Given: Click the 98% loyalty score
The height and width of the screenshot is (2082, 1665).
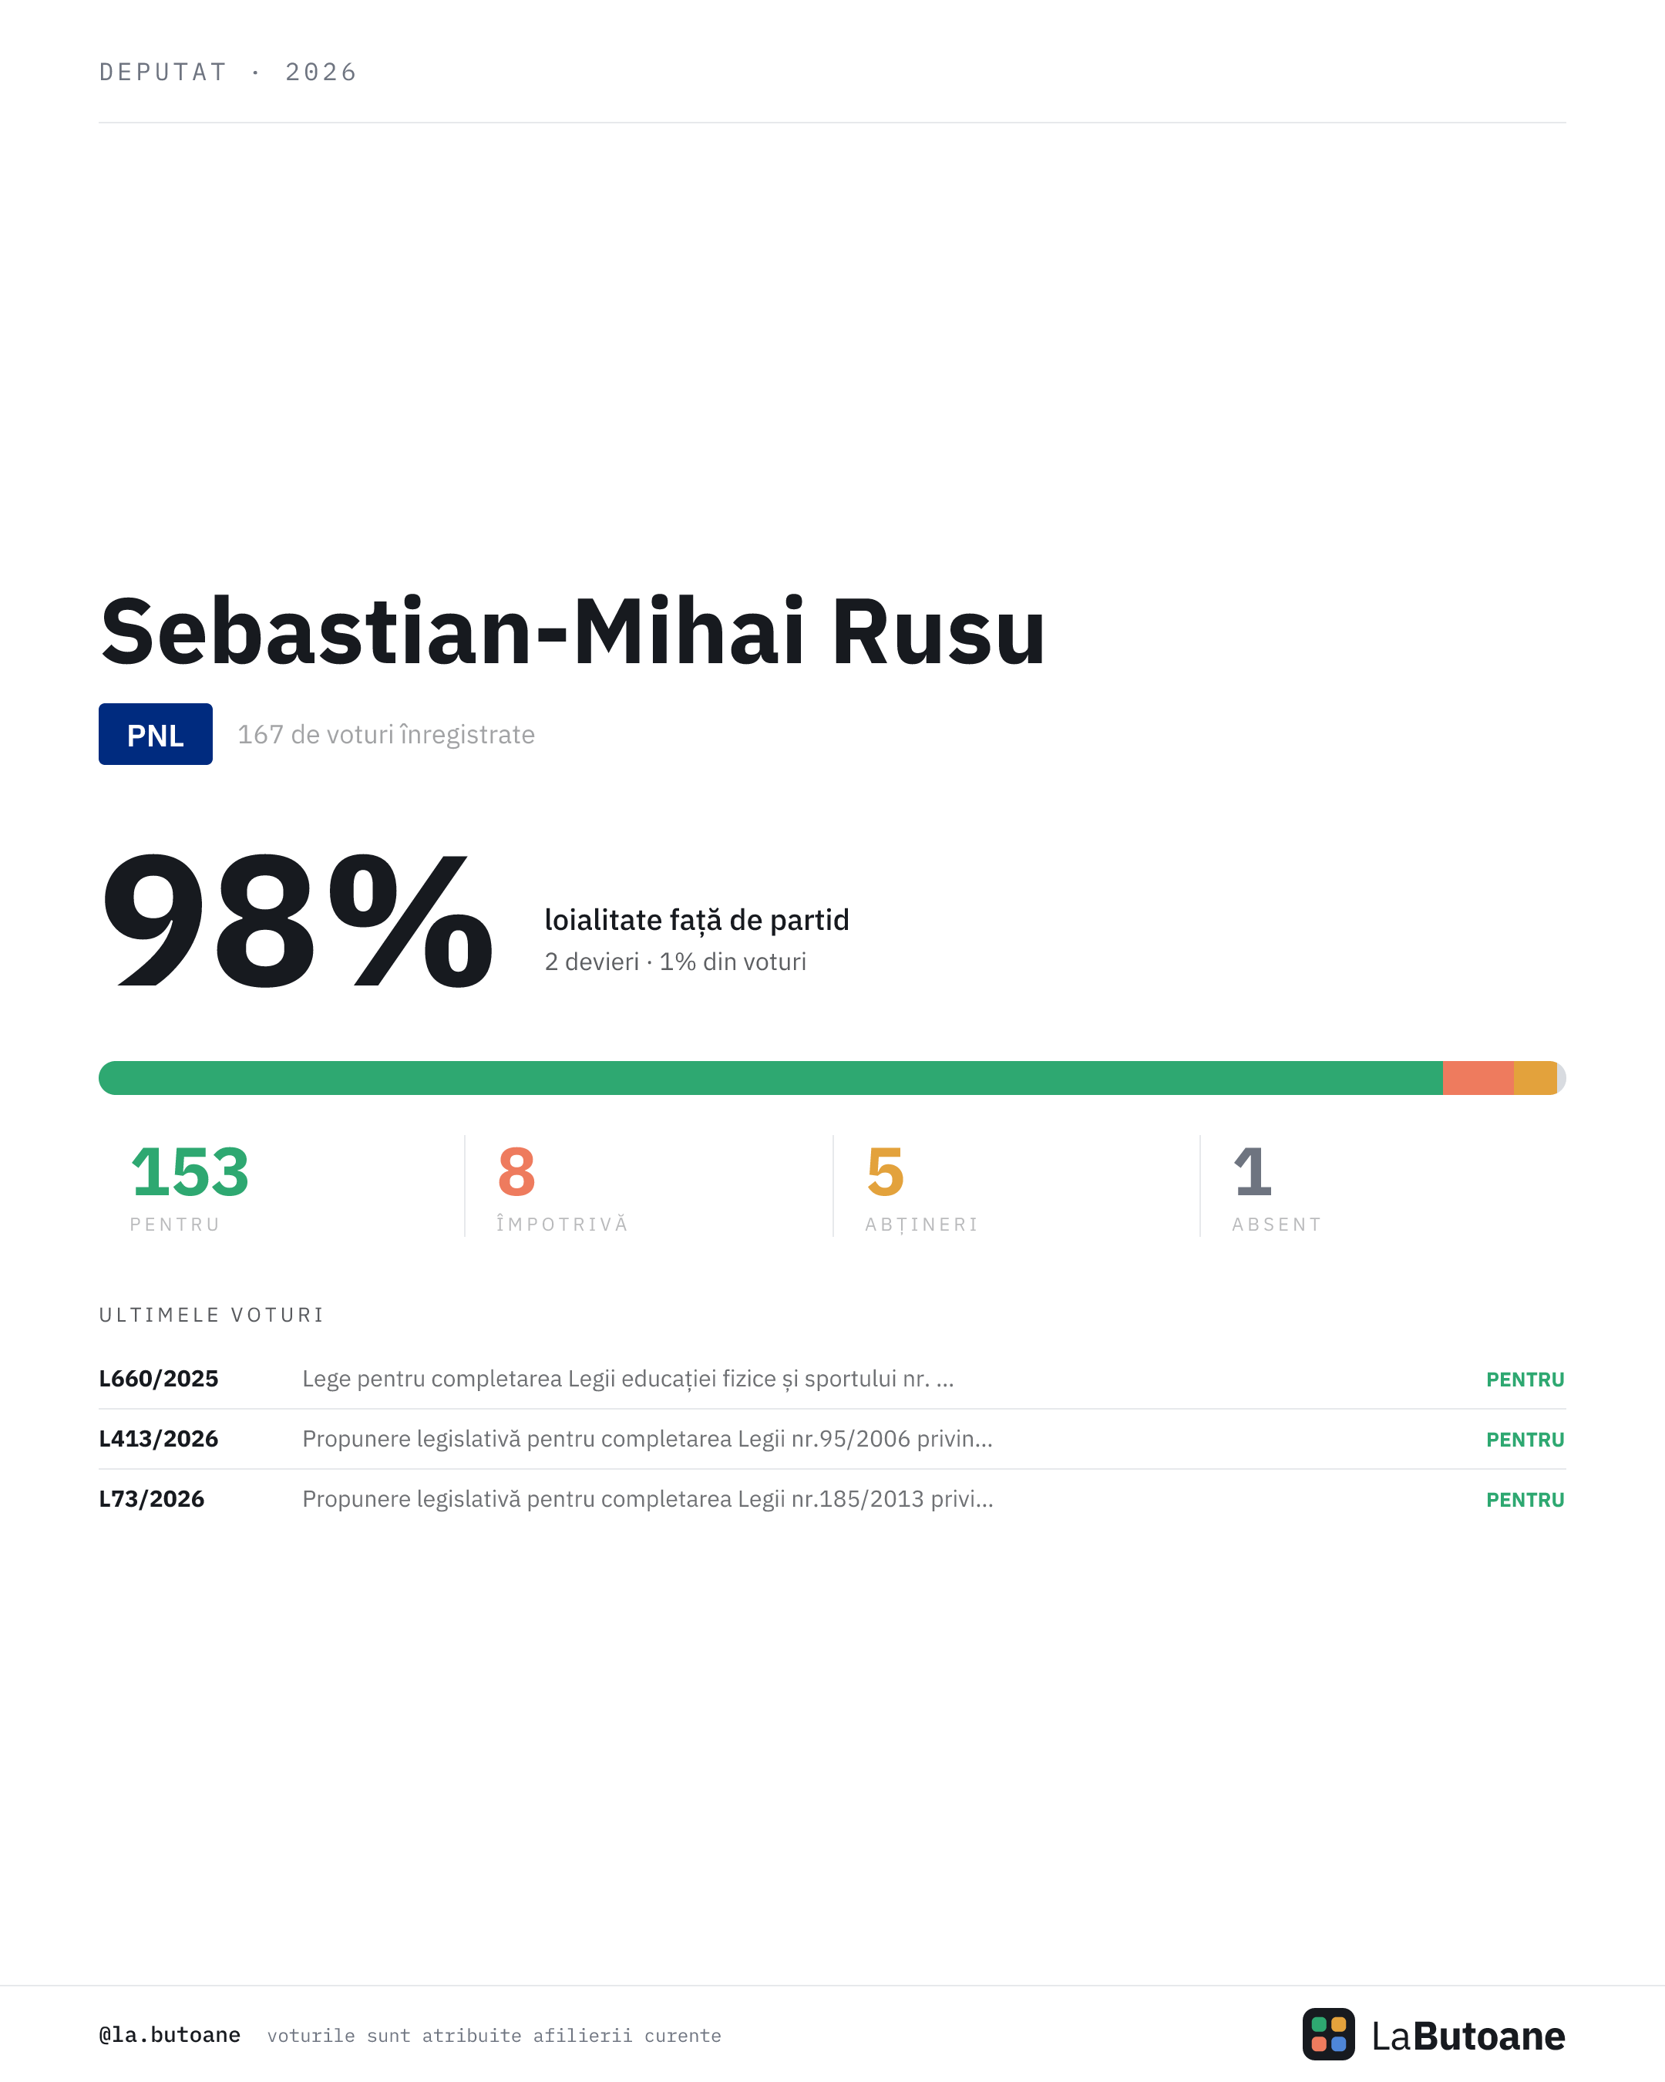Looking at the screenshot, I should (x=298, y=921).
